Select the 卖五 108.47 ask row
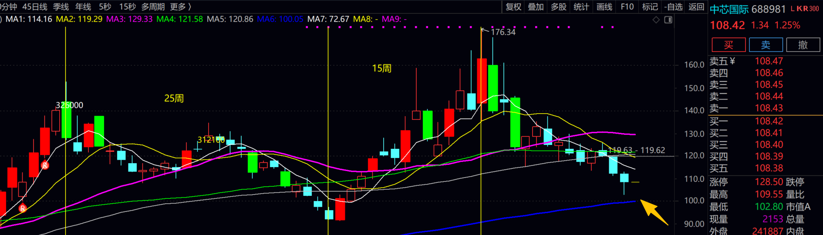This screenshot has width=823, height=235. pyautogui.click(x=766, y=61)
